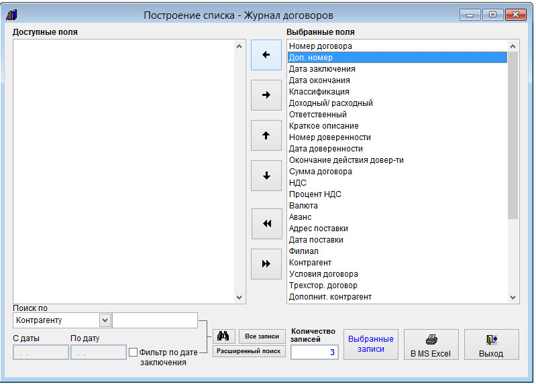
Task: Select Адрес поставки field row
Action: point(397,229)
